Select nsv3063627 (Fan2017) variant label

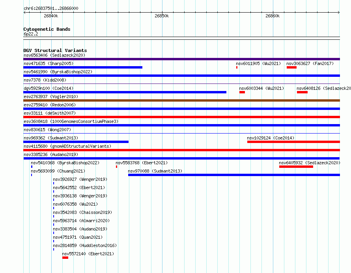310,63
